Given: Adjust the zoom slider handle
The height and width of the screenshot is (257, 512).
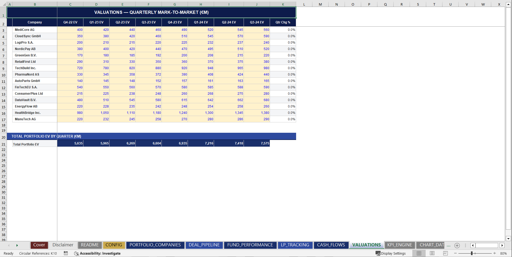Looking at the screenshot, I should click(471, 253).
